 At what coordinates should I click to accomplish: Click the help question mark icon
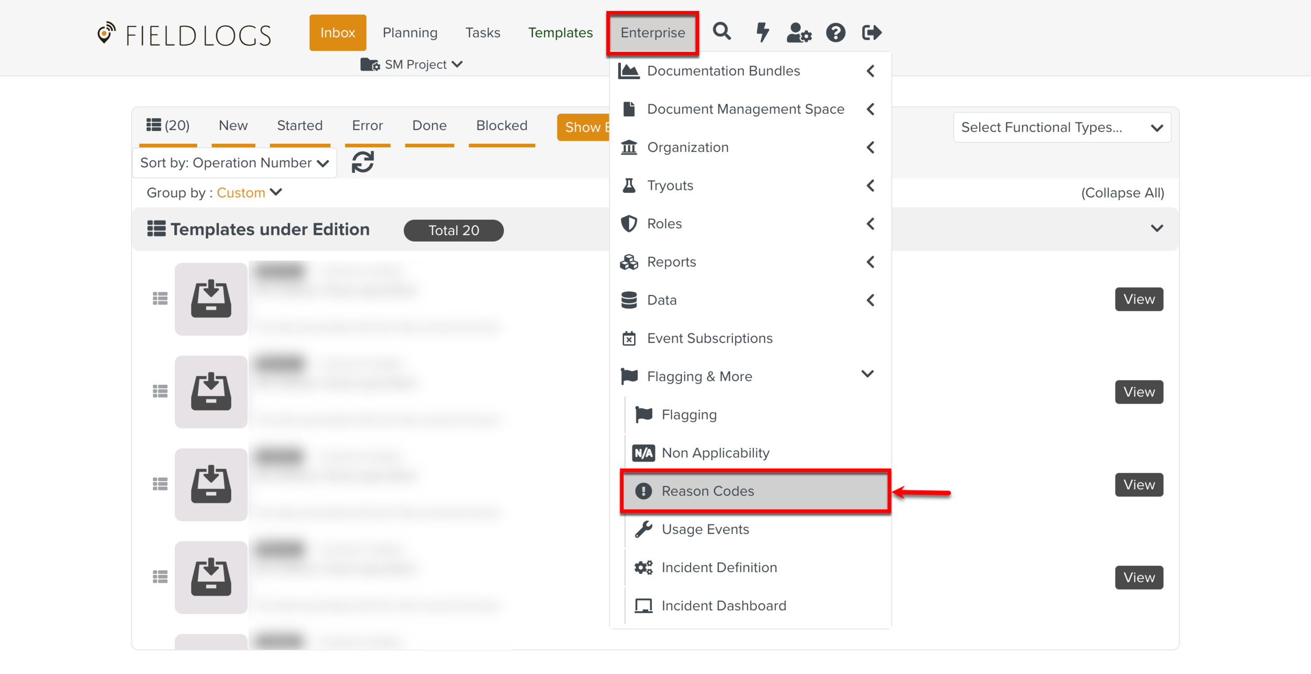click(835, 32)
